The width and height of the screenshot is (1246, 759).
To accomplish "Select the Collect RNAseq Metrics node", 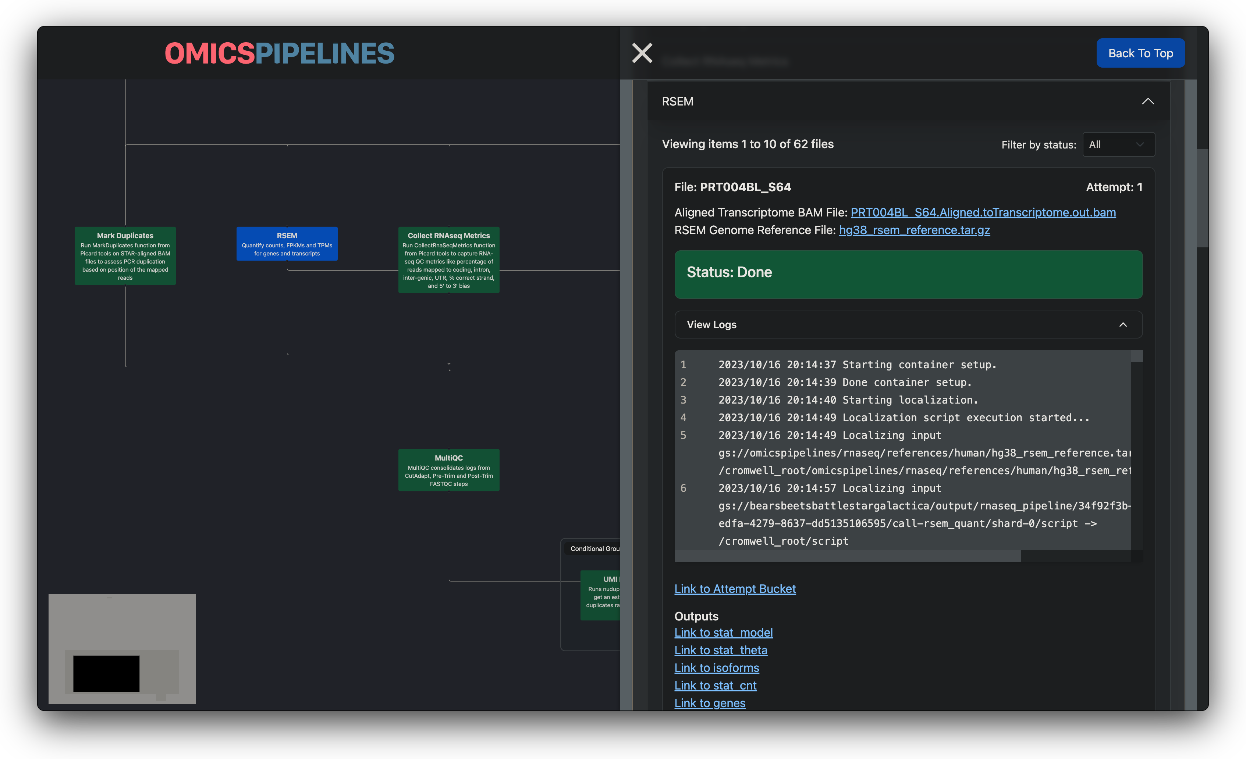I will pyautogui.click(x=449, y=260).
